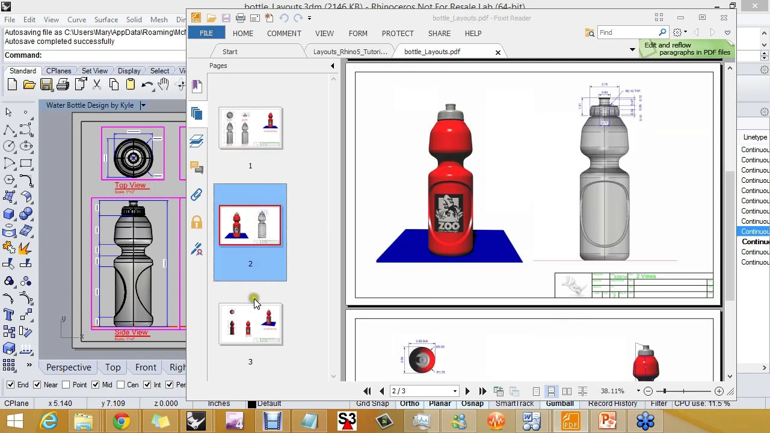Screen dimensions: 770x433
Task: Click the zoom out minus button
Action: (x=648, y=392)
